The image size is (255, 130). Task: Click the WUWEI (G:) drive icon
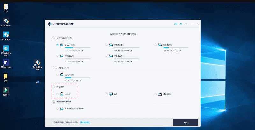tap(62, 75)
